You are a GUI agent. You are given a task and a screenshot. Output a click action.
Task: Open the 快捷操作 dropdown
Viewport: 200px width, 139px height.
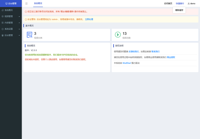pos(180,3)
